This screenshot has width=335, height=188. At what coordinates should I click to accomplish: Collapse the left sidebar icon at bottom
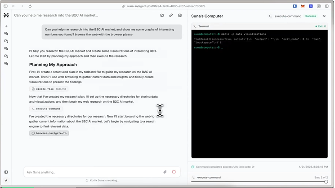(6, 172)
